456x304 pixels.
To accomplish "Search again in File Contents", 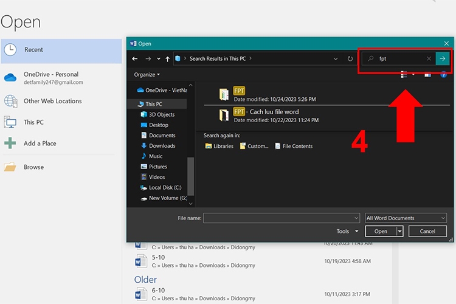I will [294, 146].
